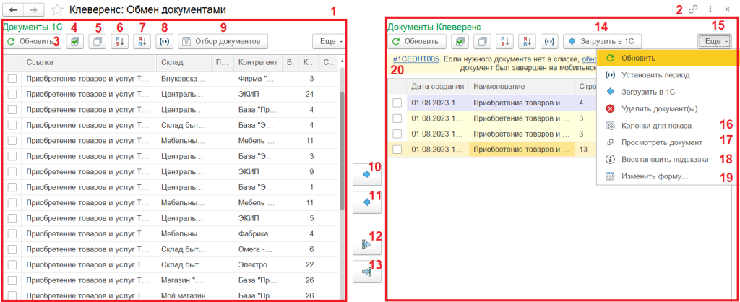Click the Ссылка column header
Image resolution: width=740 pixels, height=302 pixels.
tap(89, 62)
